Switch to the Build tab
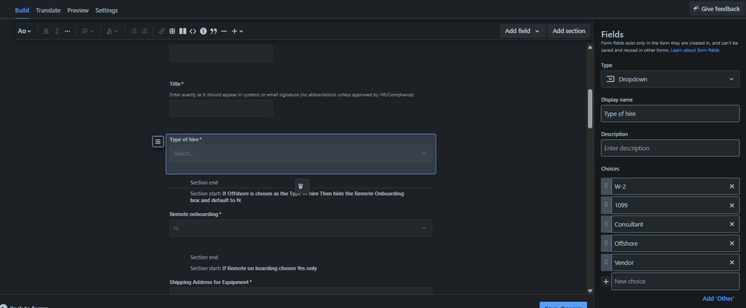Image resolution: width=746 pixels, height=308 pixels. [x=22, y=10]
